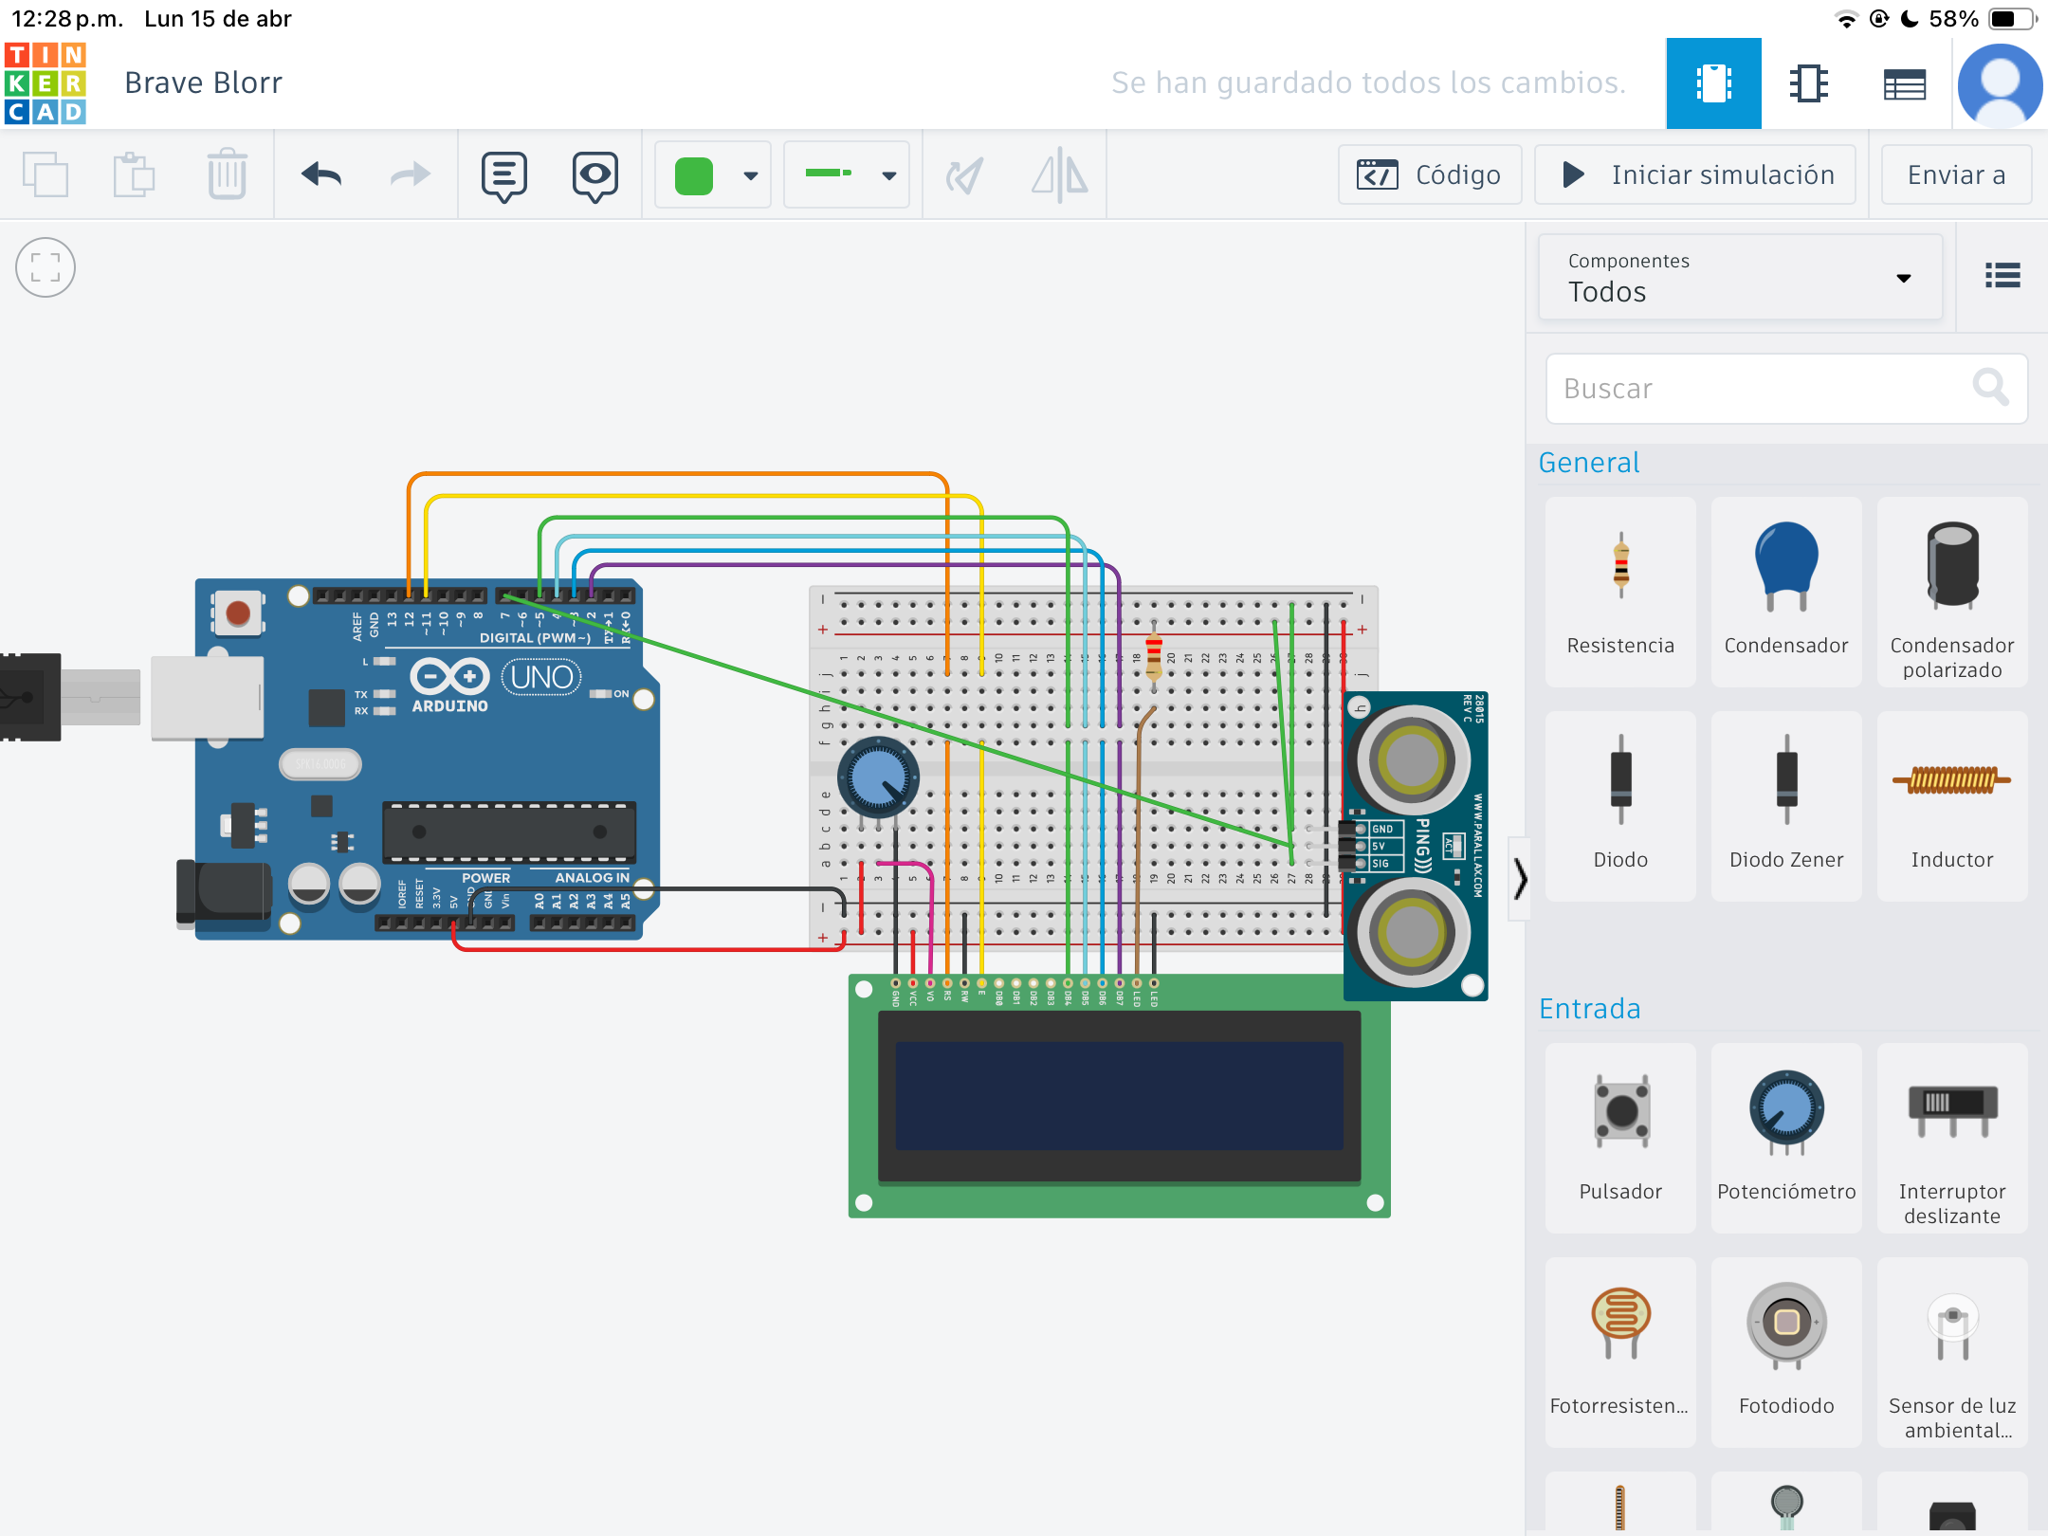Click the rotate component icon

pyautogui.click(x=964, y=175)
